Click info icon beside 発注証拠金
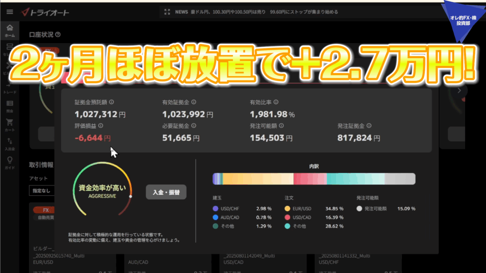Screen dimensions: 486x273 [369, 126]
